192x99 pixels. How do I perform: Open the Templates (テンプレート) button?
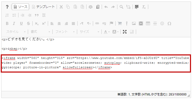click(x=43, y=7)
